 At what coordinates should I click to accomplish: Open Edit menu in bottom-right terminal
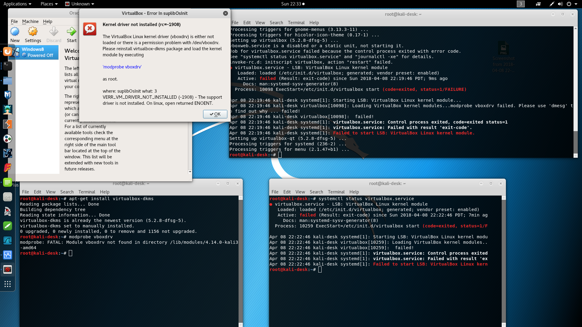[287, 192]
